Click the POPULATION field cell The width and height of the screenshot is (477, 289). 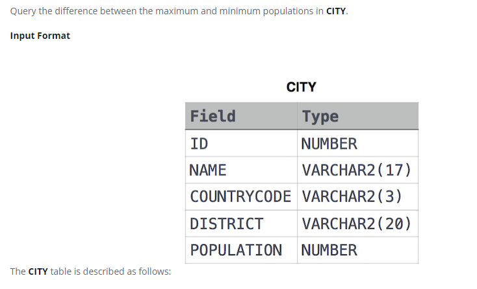[x=241, y=250]
